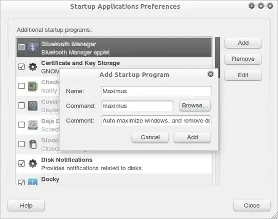
Task: Click into the Comment text field
Action: coord(156,121)
